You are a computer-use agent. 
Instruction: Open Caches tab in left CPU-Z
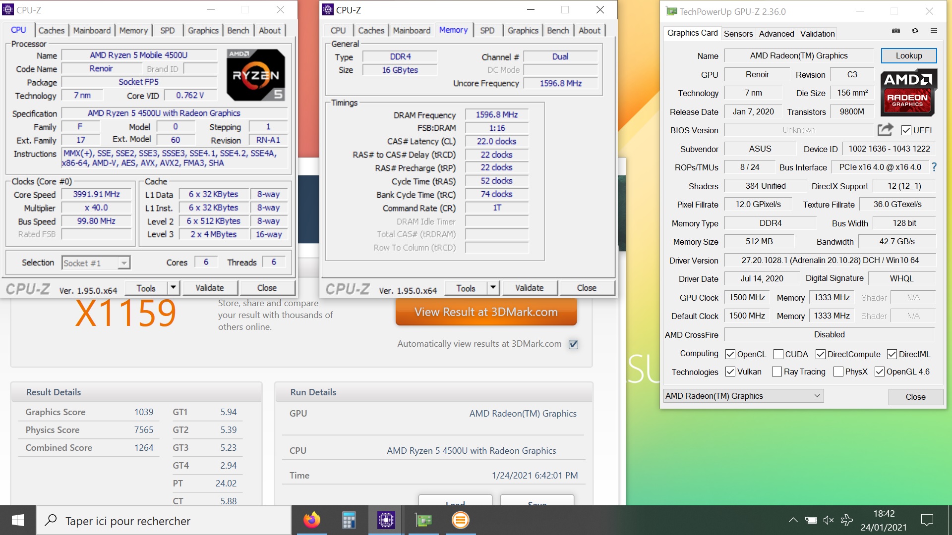pos(52,30)
